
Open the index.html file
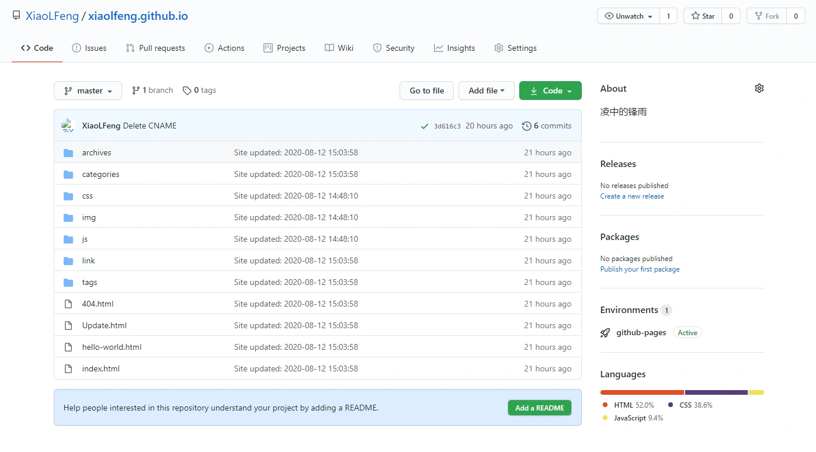point(101,368)
